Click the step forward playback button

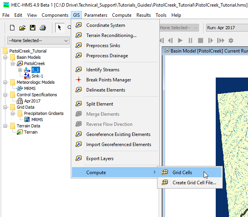click(210, 41)
